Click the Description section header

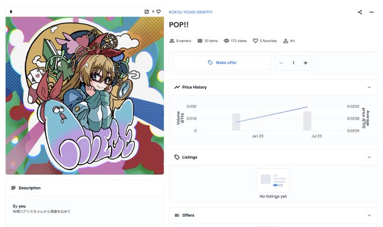(84, 188)
